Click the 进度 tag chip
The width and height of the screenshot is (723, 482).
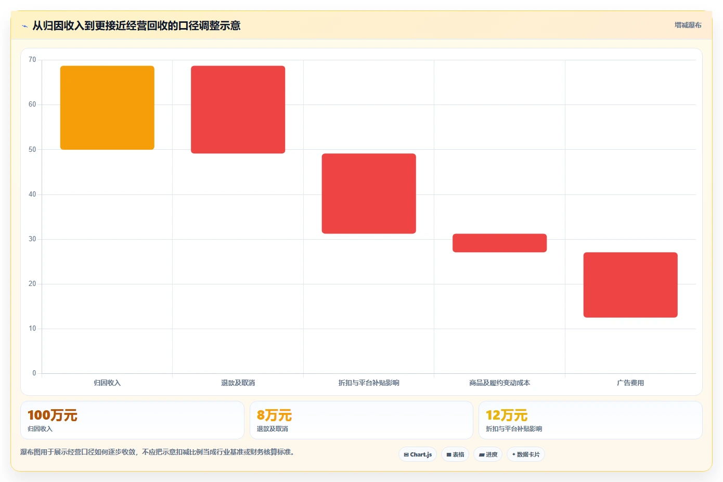pyautogui.click(x=488, y=454)
